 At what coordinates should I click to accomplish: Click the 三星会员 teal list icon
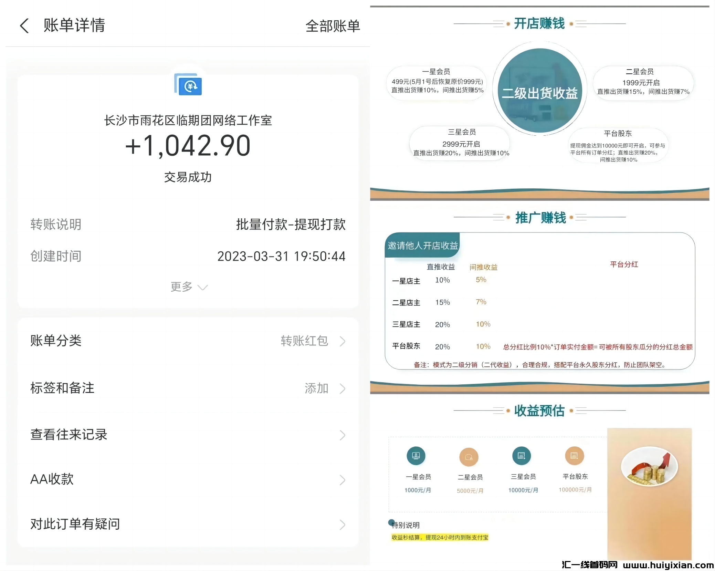click(521, 456)
